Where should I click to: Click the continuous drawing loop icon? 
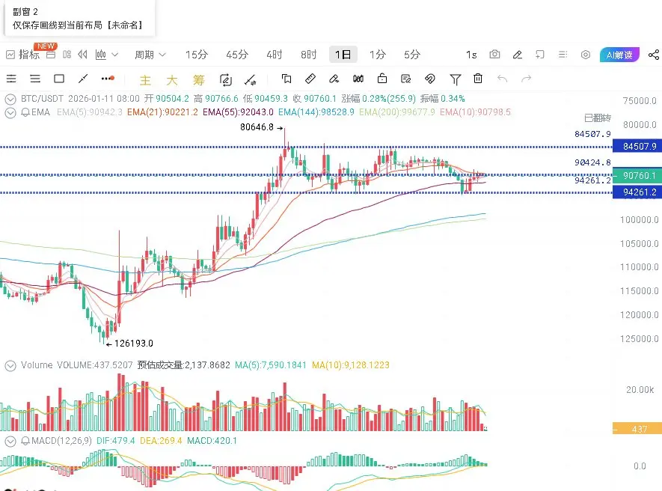click(x=225, y=79)
